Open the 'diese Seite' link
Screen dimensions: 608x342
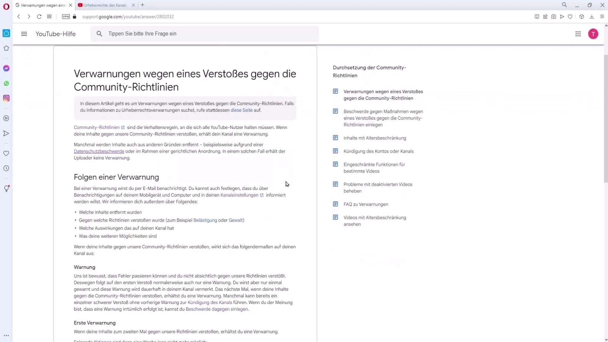click(x=242, y=110)
